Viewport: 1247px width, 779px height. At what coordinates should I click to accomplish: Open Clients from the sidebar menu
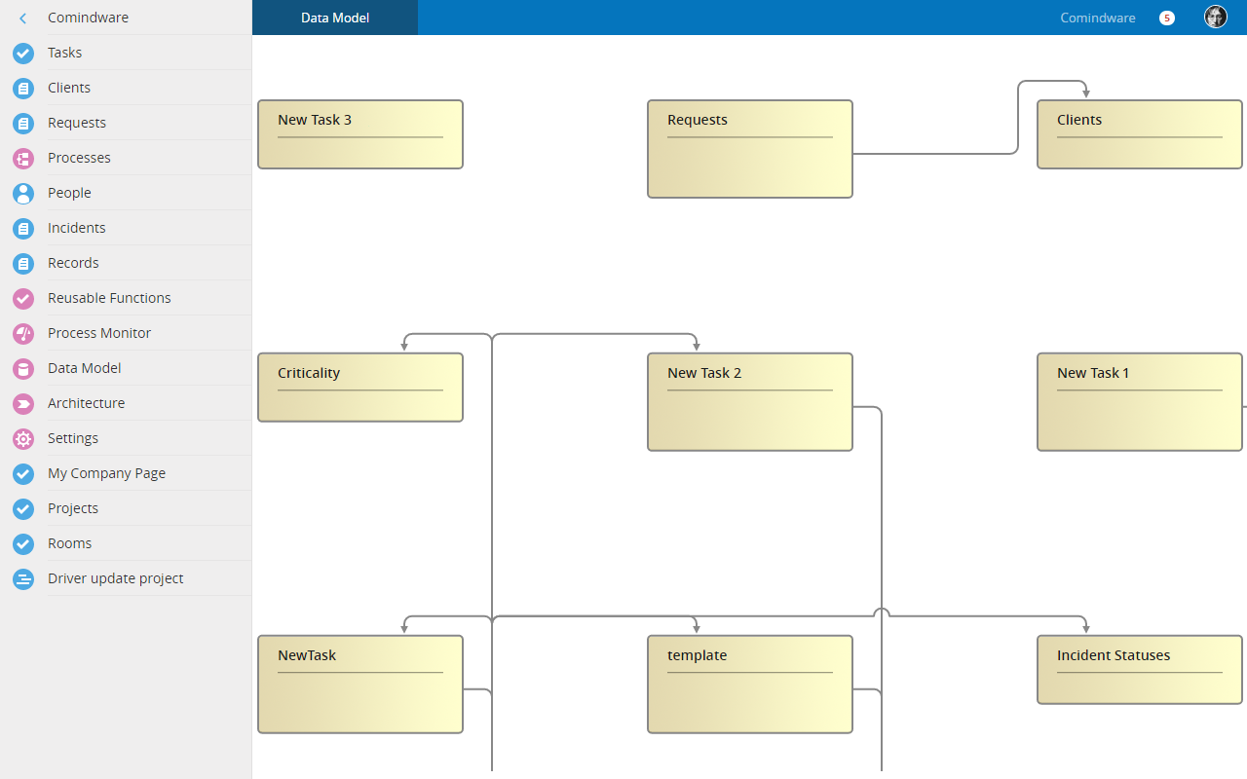[x=126, y=88]
